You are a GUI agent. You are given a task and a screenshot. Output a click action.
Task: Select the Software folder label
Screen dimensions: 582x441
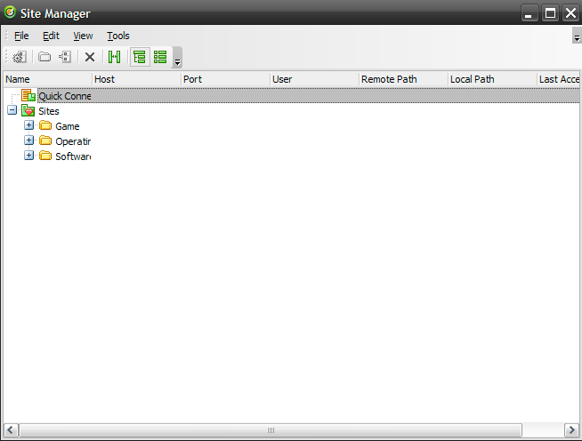point(73,156)
